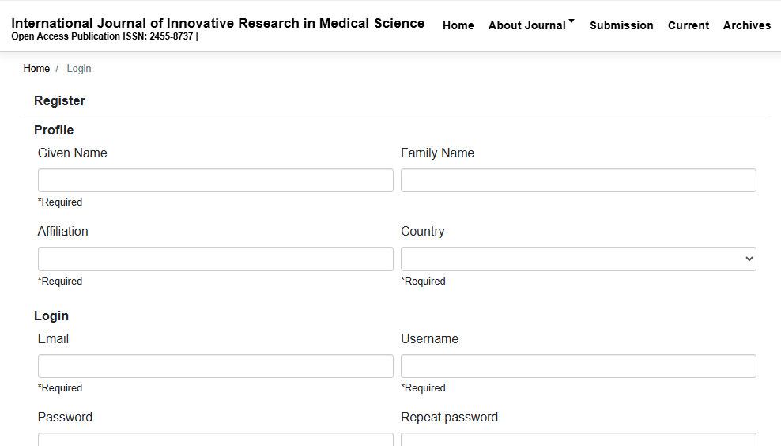Click into the Family Name field
Image resolution: width=781 pixels, height=446 pixels.
point(578,180)
